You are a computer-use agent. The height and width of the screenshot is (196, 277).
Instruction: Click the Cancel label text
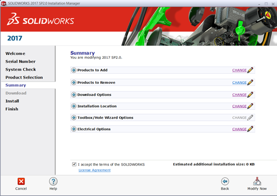tap(21, 189)
